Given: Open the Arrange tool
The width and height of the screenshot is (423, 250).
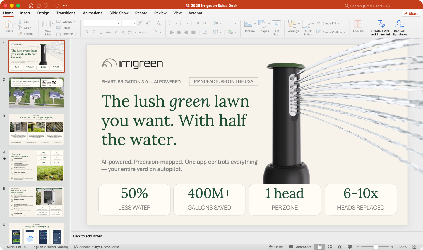Looking at the screenshot, I should pos(292,24).
